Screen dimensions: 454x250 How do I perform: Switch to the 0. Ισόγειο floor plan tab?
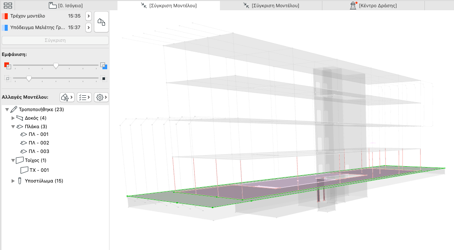pyautogui.click(x=66, y=6)
